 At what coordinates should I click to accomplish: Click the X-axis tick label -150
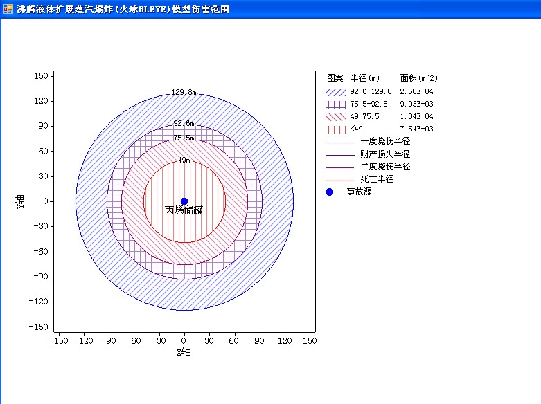(58, 340)
